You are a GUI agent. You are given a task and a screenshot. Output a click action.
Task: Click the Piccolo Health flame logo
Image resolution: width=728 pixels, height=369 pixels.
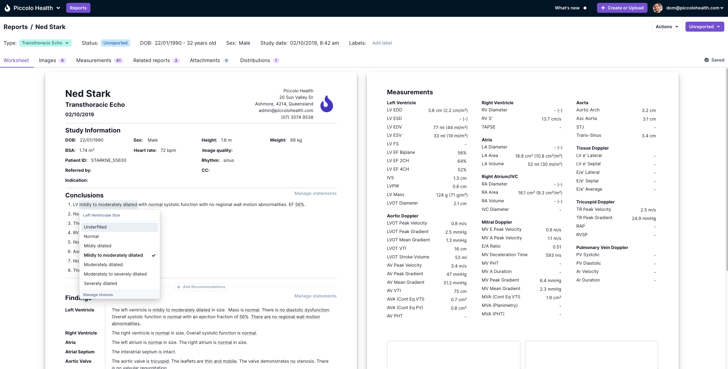click(x=7, y=8)
